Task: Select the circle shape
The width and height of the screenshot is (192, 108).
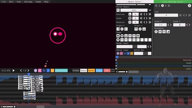Action: pos(122,36)
